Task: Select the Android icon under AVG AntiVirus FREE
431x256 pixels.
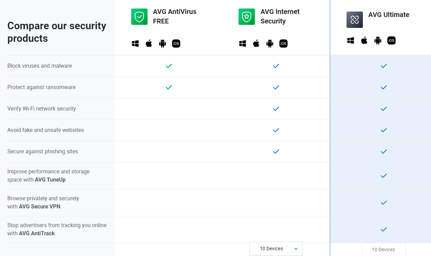Action: pyautogui.click(x=163, y=44)
